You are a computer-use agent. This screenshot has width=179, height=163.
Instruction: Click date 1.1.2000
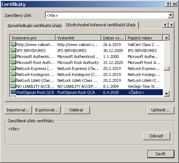click(x=111, y=57)
